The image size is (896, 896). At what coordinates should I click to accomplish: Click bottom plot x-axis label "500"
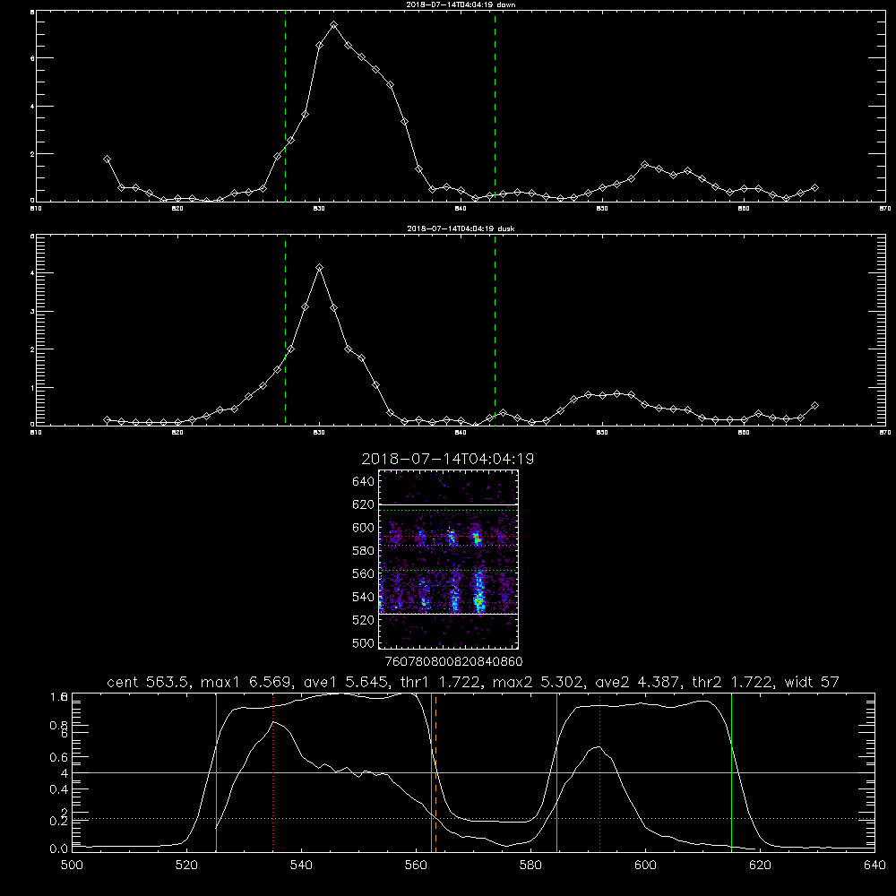click(72, 866)
